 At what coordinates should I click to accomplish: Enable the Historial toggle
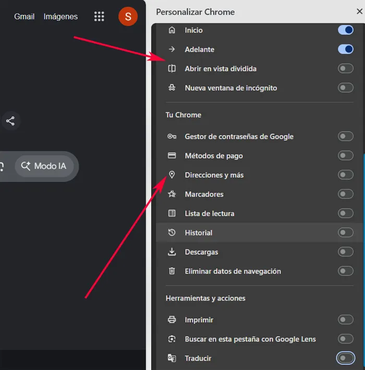345,232
